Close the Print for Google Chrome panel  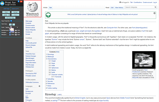pos(21,1)
